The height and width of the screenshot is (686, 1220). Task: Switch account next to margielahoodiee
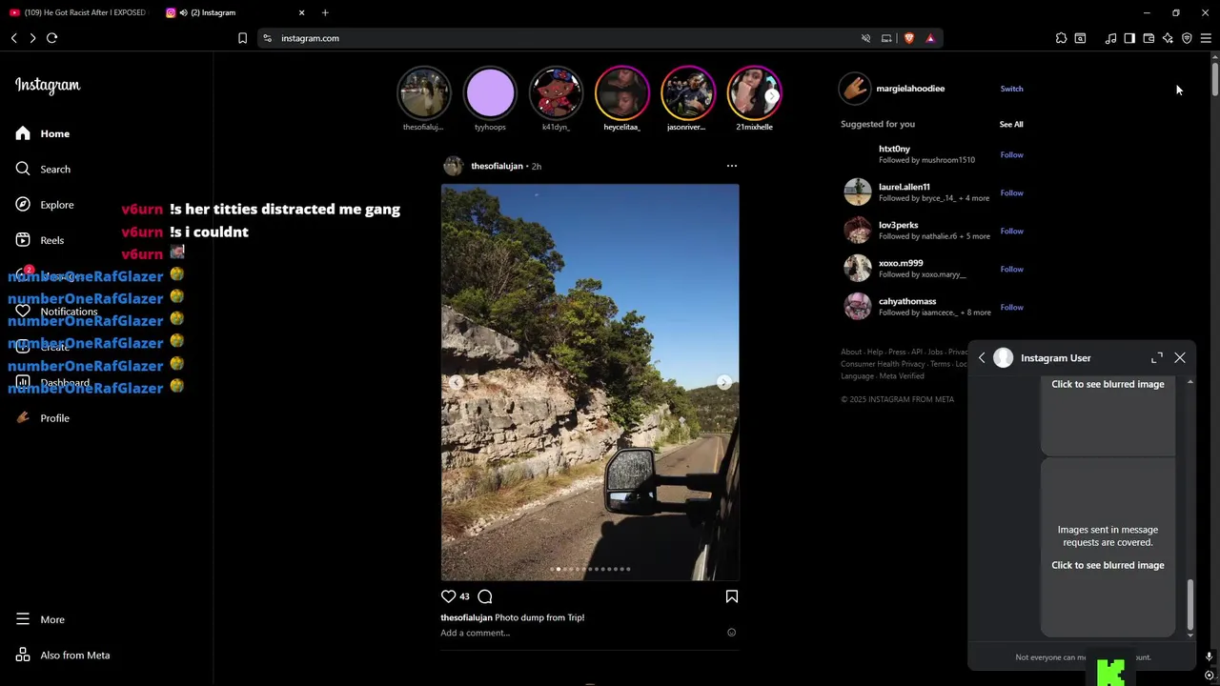click(1011, 89)
